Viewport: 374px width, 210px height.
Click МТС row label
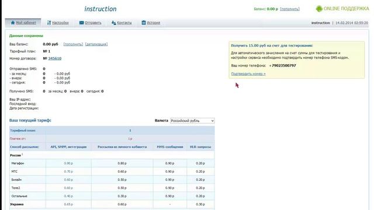coord(14,171)
